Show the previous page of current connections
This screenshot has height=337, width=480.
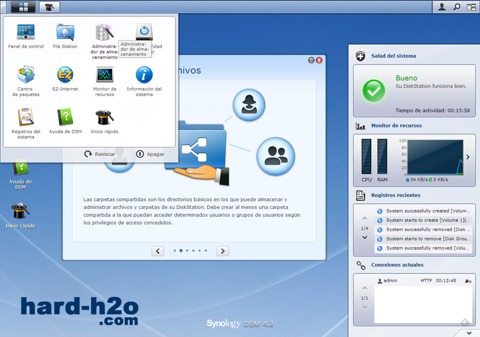365,288
